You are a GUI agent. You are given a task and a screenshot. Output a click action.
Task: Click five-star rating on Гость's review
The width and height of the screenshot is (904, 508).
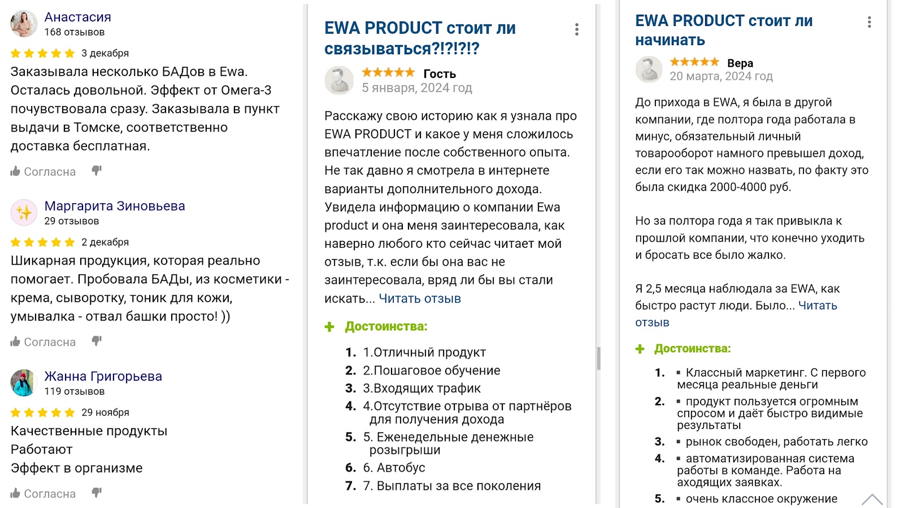pos(388,73)
